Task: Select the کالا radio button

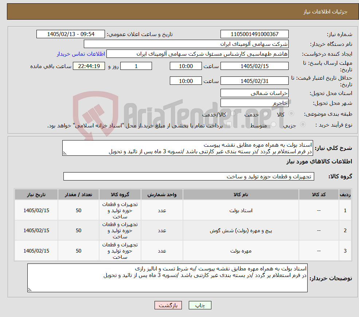Action: click(x=292, y=114)
